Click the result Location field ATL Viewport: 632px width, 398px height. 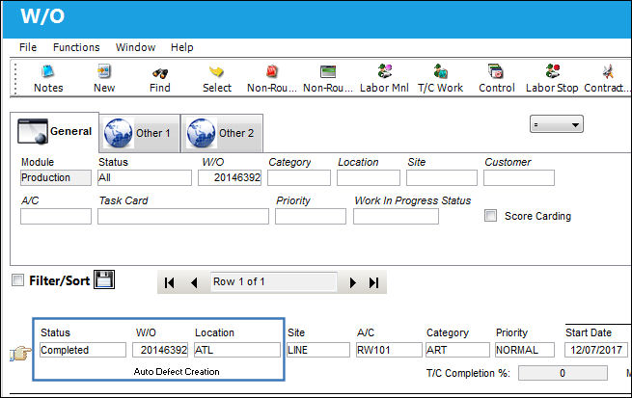[237, 350]
